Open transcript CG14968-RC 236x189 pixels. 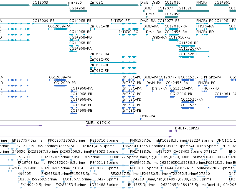click(x=80, y=32)
